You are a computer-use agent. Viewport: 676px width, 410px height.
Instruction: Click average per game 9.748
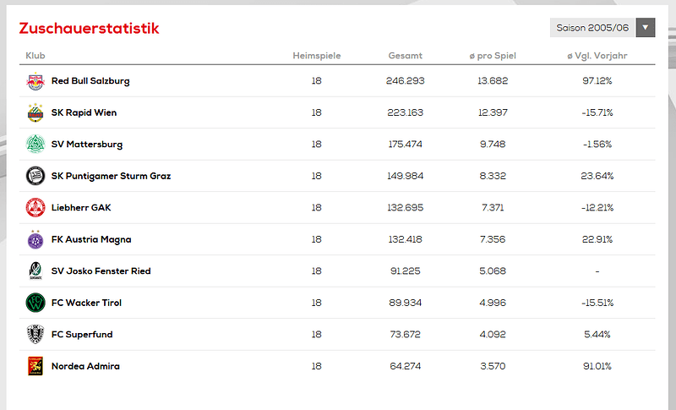[493, 145]
